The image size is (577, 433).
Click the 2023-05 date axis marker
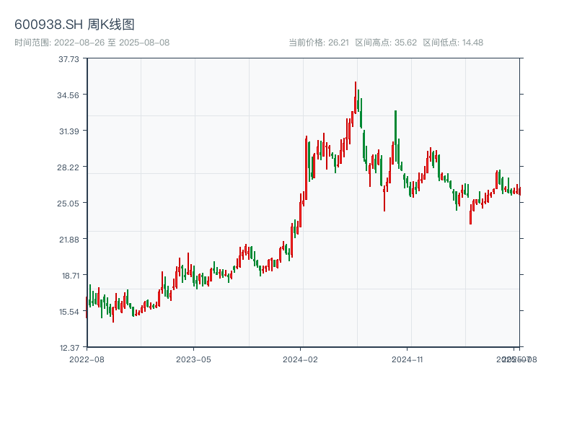click(193, 359)
